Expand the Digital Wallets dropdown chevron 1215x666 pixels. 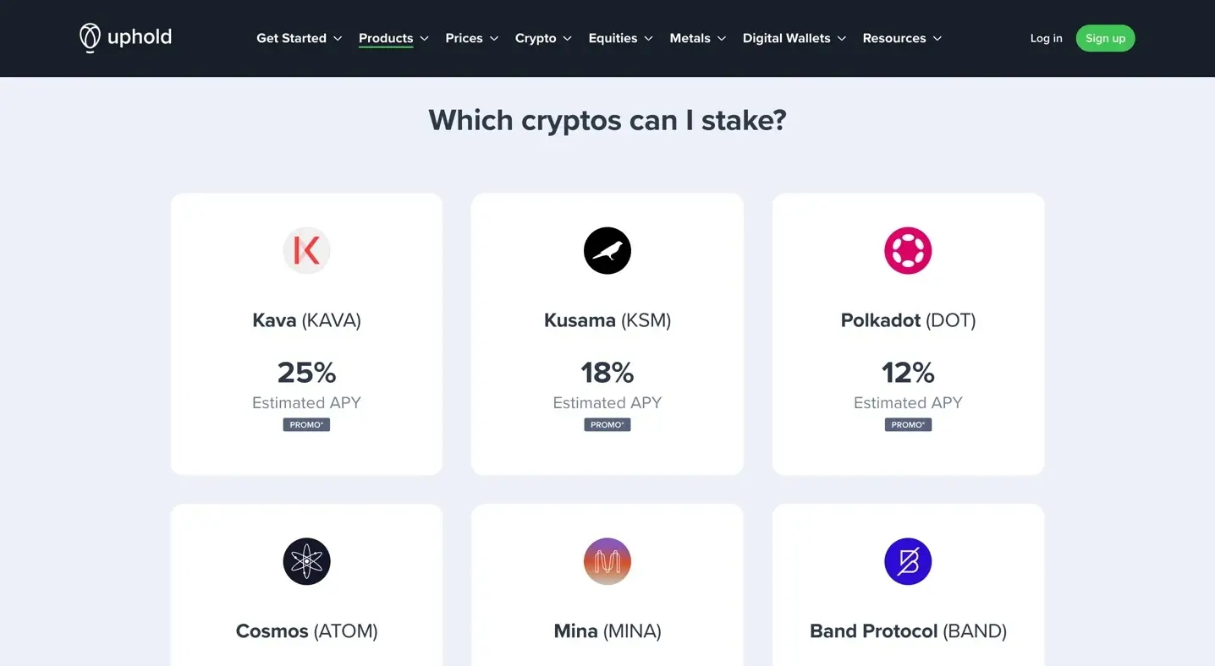coord(842,39)
